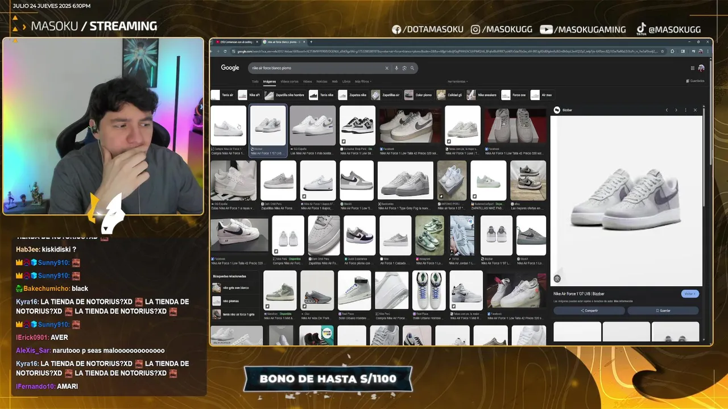Clear the search box with the X icon
Image resolution: width=728 pixels, height=409 pixels.
(x=387, y=68)
